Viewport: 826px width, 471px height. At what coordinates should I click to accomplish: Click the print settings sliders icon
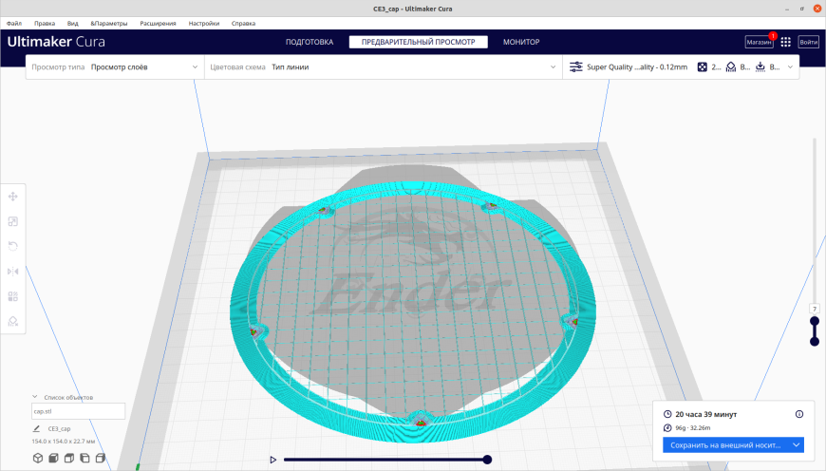[x=575, y=66]
